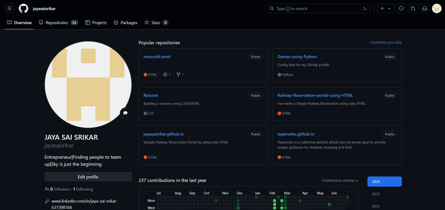The width and height of the screenshot is (445, 210).
Task: Open the hamburger navigation menu
Action: tap(9, 9)
